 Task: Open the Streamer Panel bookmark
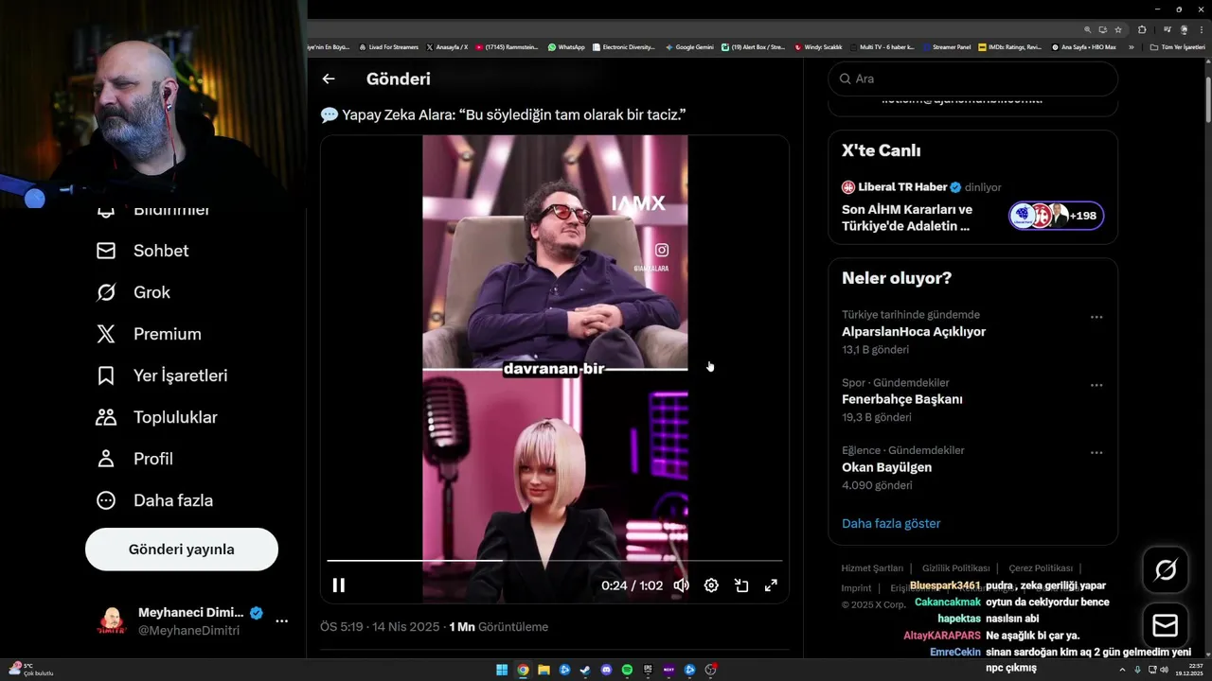(947, 46)
